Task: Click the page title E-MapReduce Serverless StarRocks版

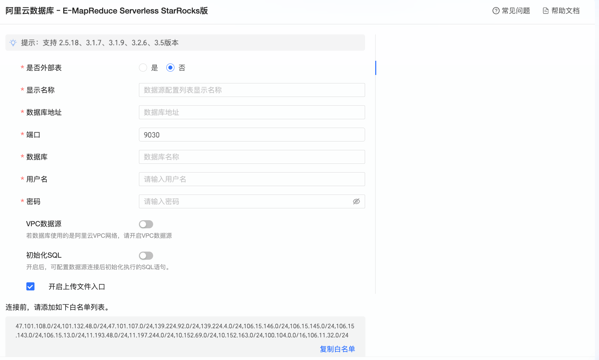Action: tap(106, 11)
